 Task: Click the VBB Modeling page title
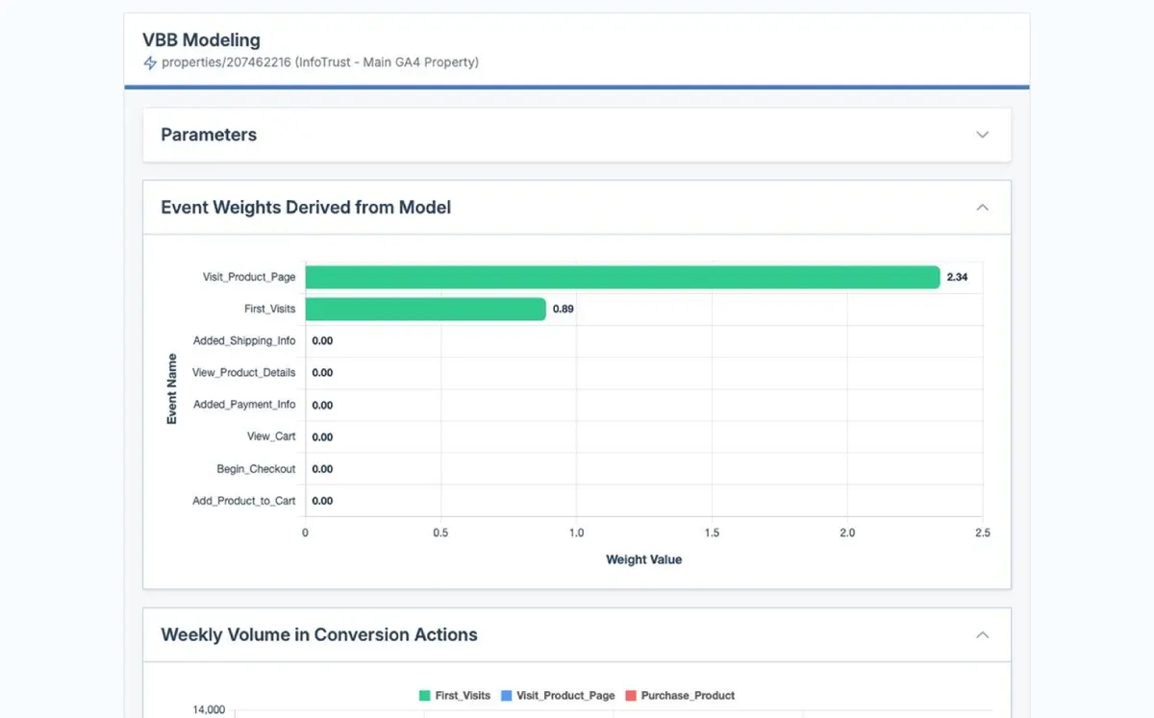201,40
